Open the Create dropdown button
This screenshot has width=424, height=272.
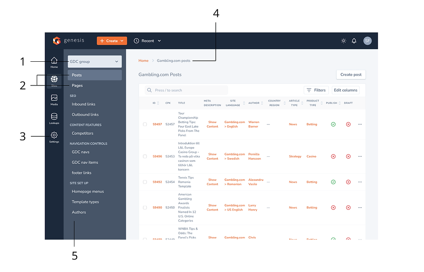[112, 41]
